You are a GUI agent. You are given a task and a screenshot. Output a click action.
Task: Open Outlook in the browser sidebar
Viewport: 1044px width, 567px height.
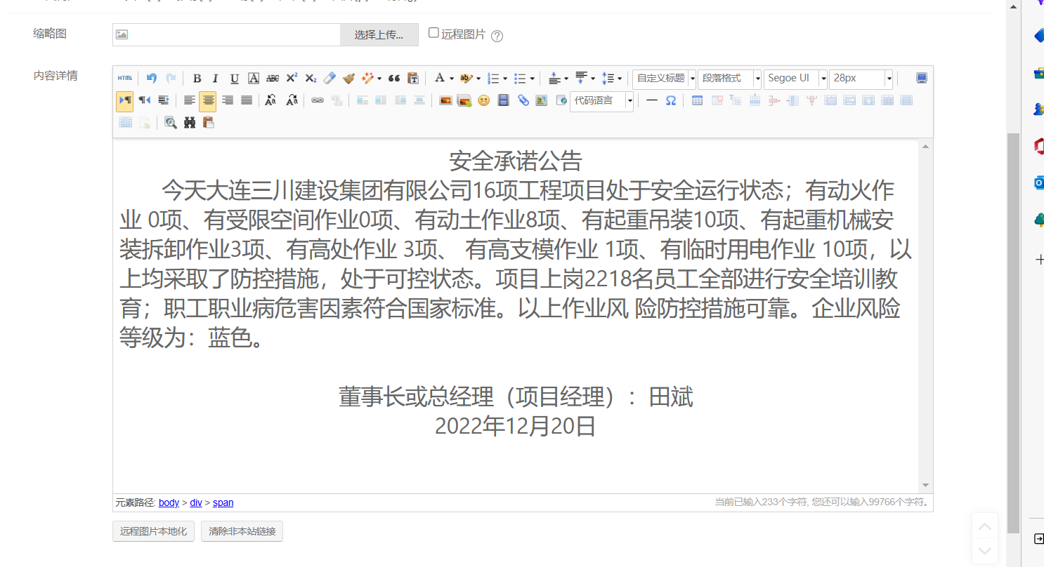coord(1038,182)
